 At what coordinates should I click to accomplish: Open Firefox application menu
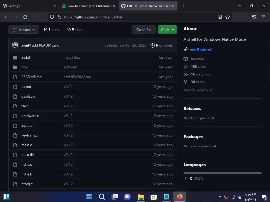[264, 17]
